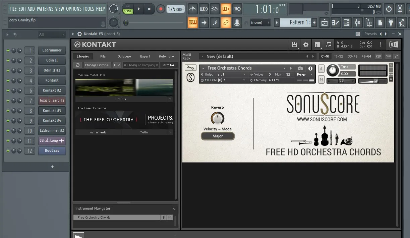Viewport: 410px width, 238px height.
Task: Solo Free Orchestra Chords in Instrument Navigator
Action: [164, 217]
